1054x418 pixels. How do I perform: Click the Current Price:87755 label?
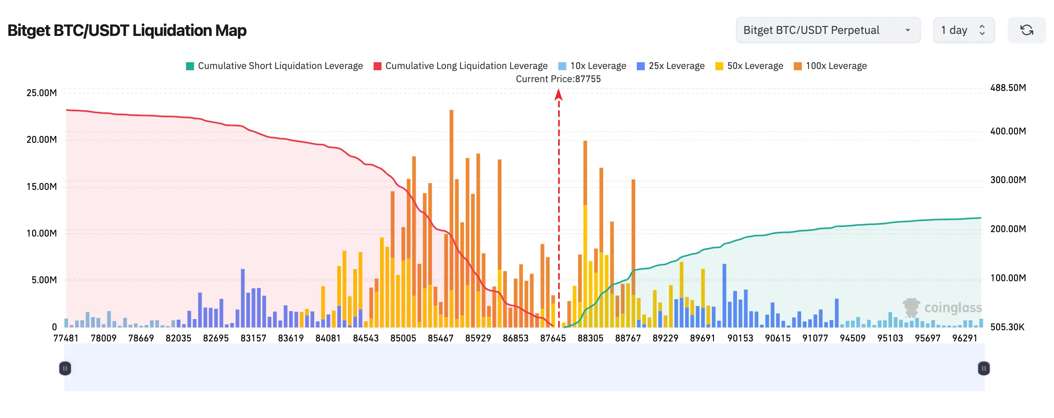pos(558,79)
